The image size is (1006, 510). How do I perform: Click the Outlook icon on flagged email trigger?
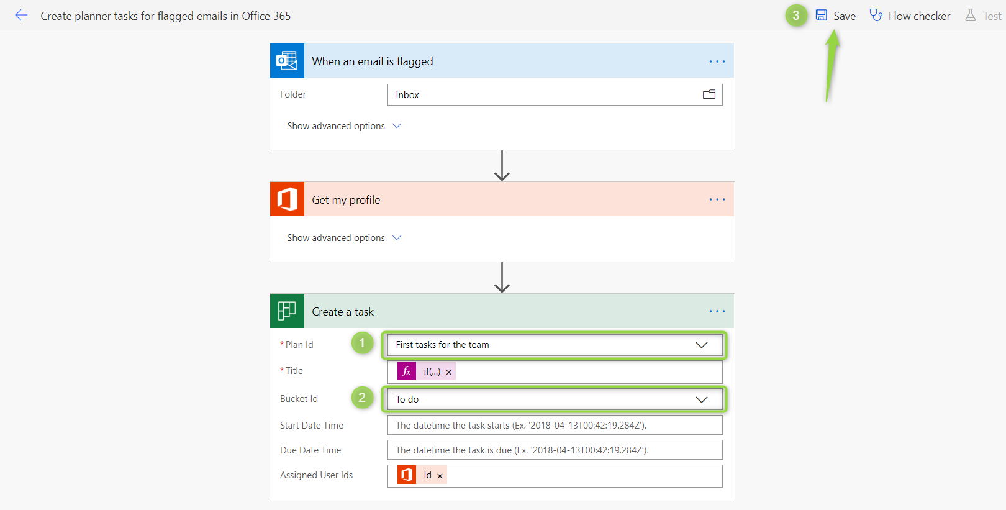coord(287,60)
